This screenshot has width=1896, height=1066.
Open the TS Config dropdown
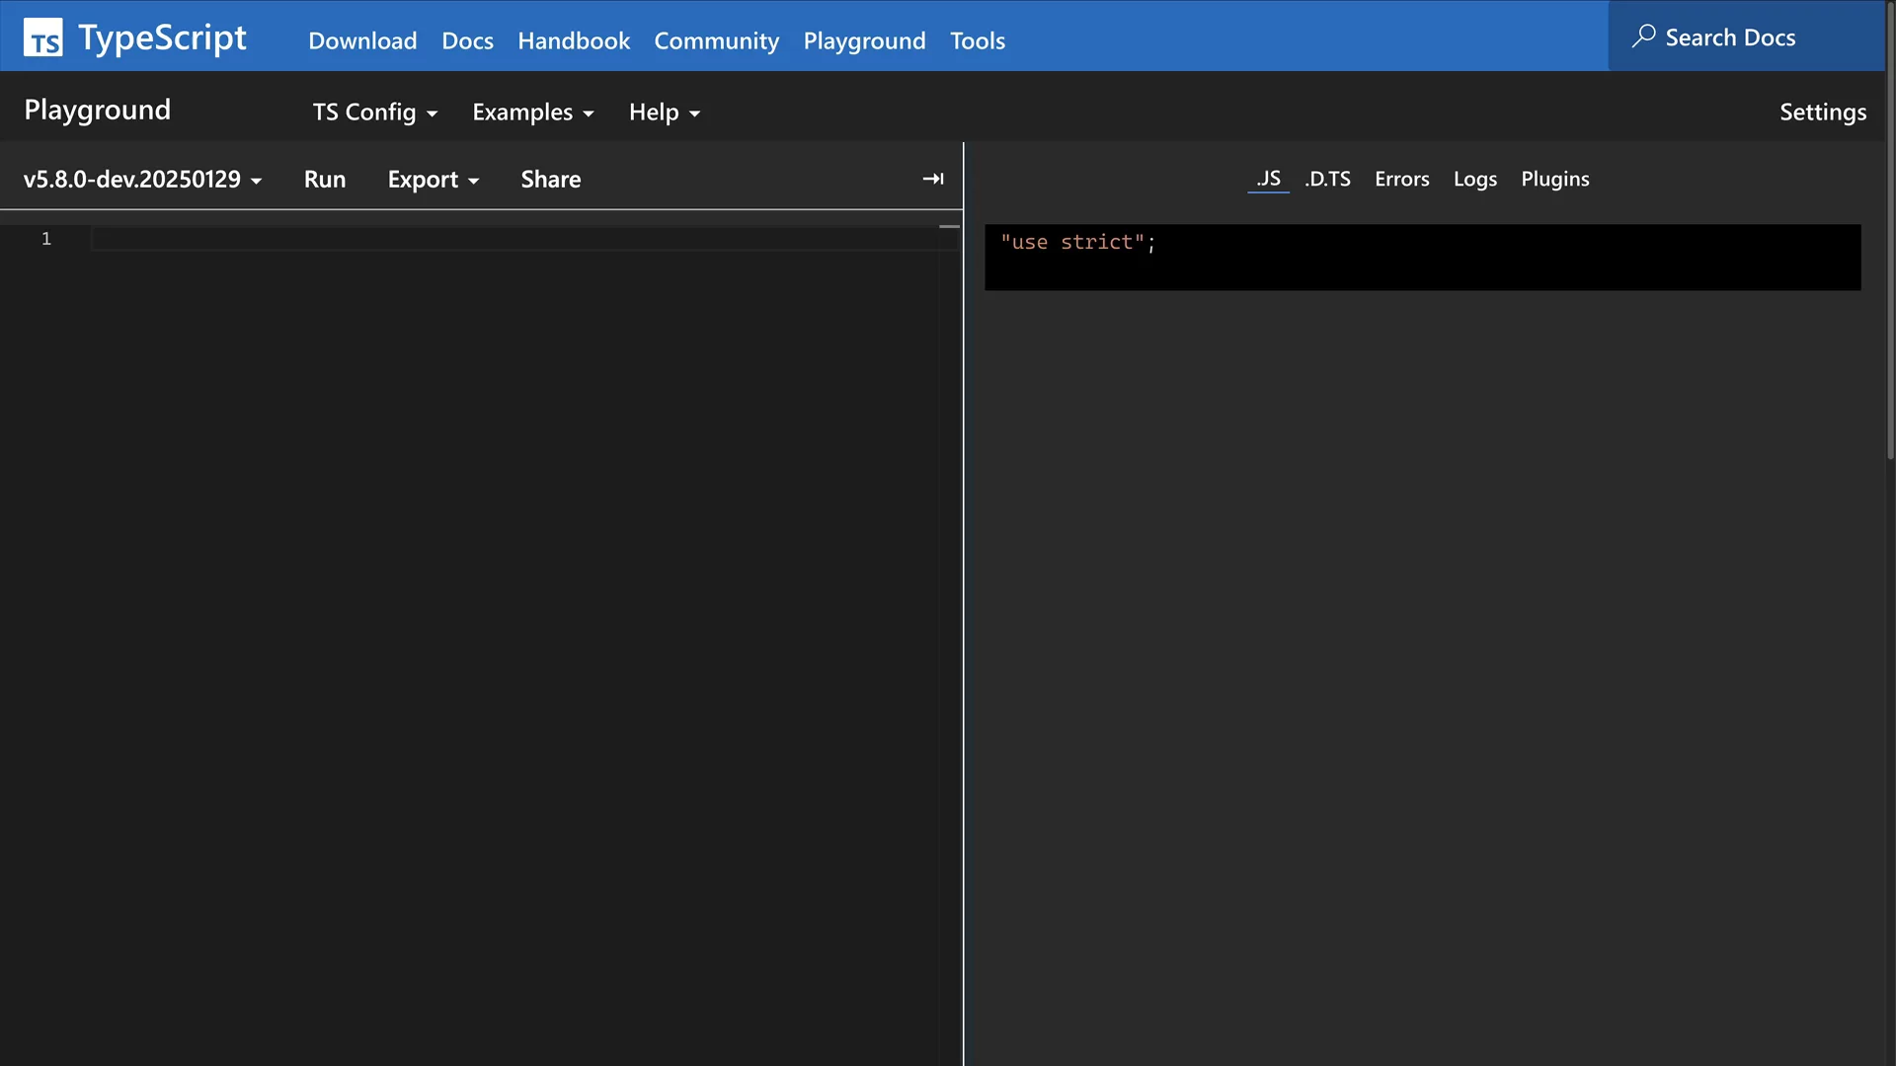(x=374, y=113)
